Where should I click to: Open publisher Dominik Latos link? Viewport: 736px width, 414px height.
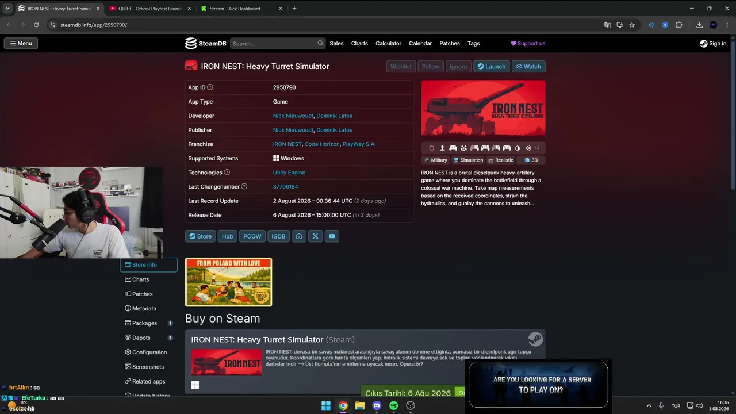coord(334,130)
